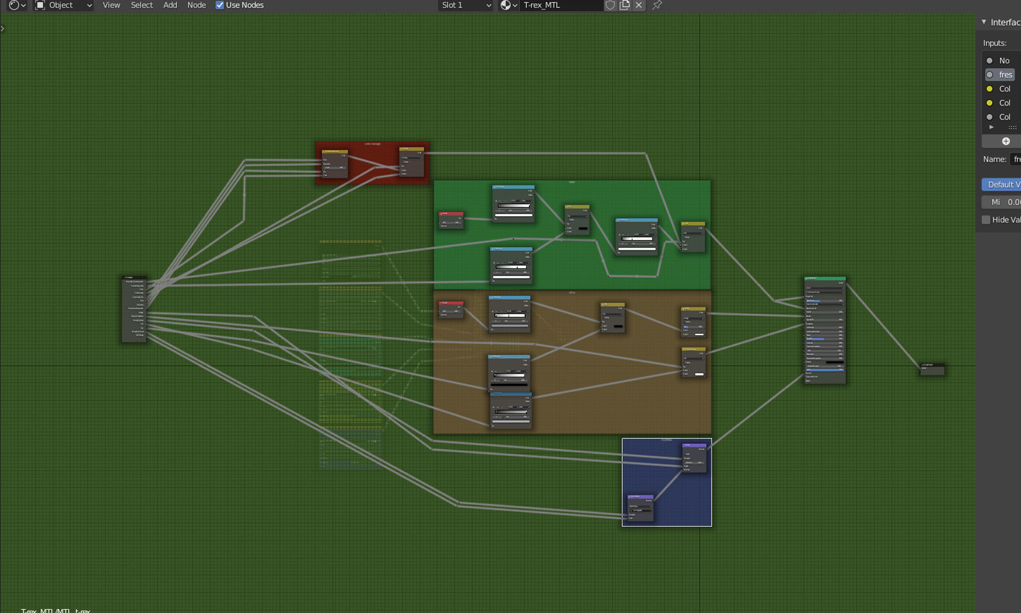Select the red Value node in brown frame
1021x613 pixels.
451,309
